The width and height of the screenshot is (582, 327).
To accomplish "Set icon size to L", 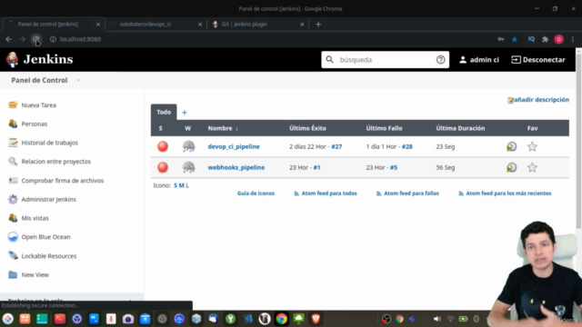I will (x=187, y=185).
